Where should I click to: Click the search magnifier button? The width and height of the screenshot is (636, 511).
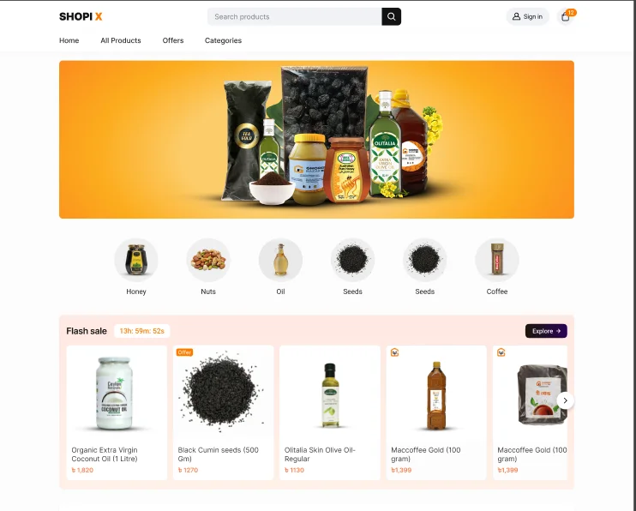pos(391,16)
